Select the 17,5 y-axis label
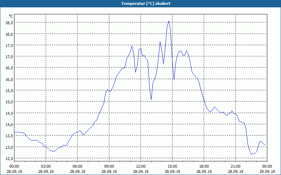 (x=9, y=45)
